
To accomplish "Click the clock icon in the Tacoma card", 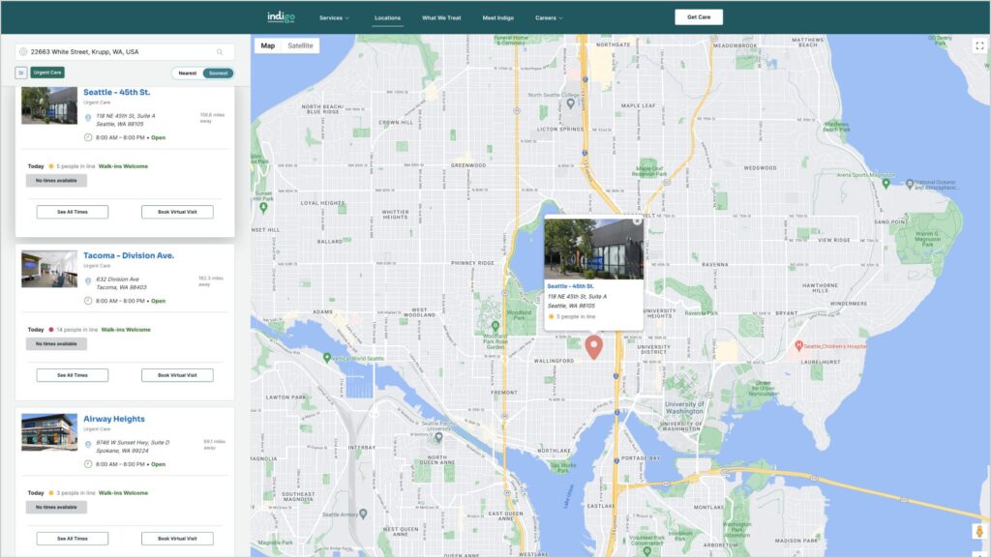I will (88, 301).
